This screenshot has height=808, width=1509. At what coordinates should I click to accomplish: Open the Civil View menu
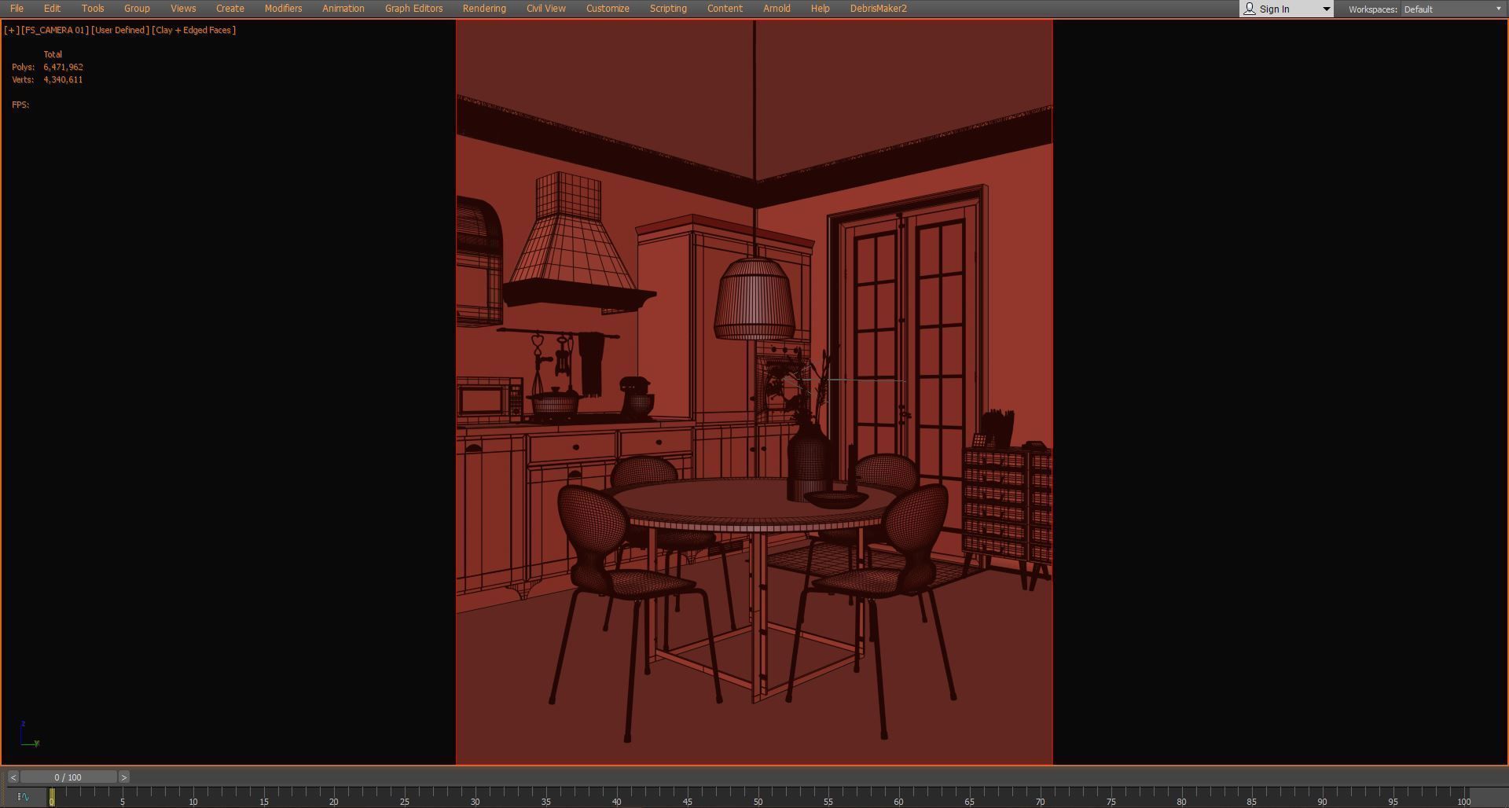pyautogui.click(x=546, y=8)
